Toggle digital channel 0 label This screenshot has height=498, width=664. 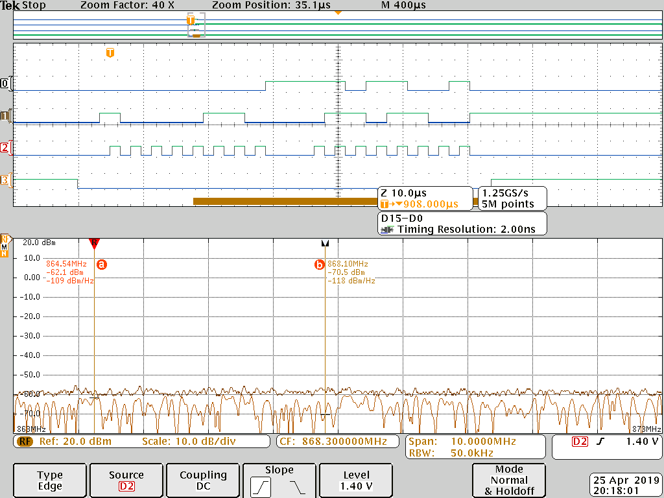pyautogui.click(x=5, y=84)
